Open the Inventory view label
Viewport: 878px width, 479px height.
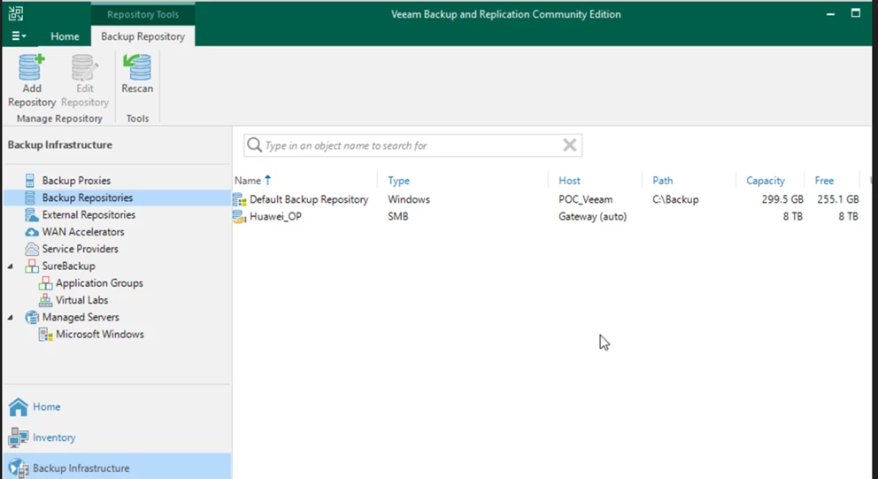pos(54,437)
